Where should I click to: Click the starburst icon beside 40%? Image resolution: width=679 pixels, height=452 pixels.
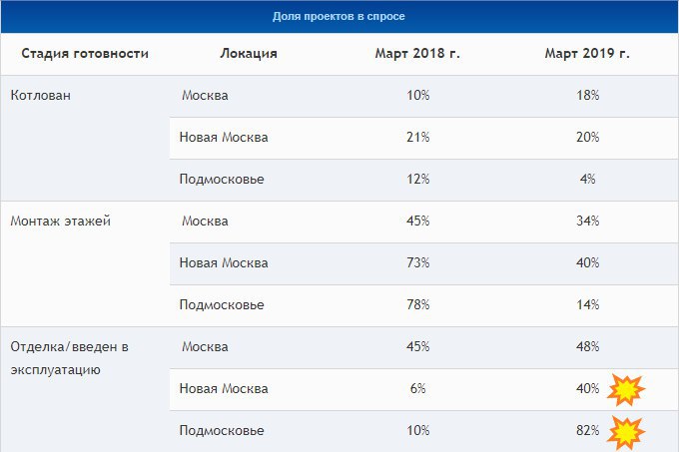pos(626,389)
